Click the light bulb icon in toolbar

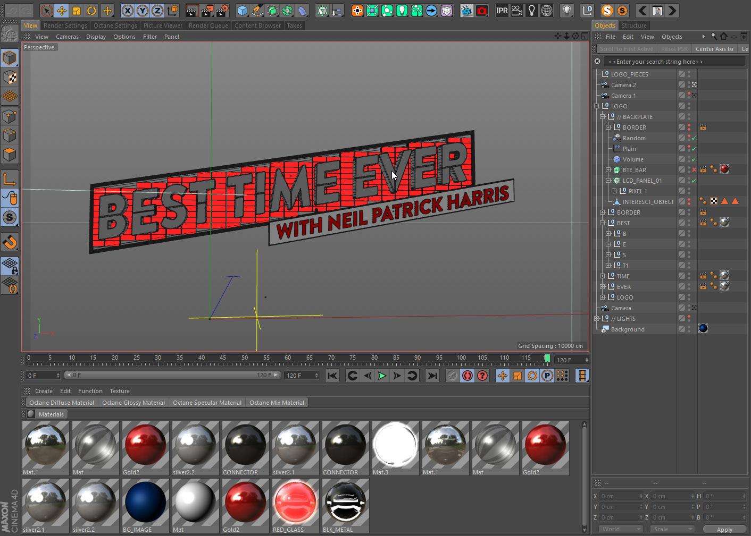[531, 11]
